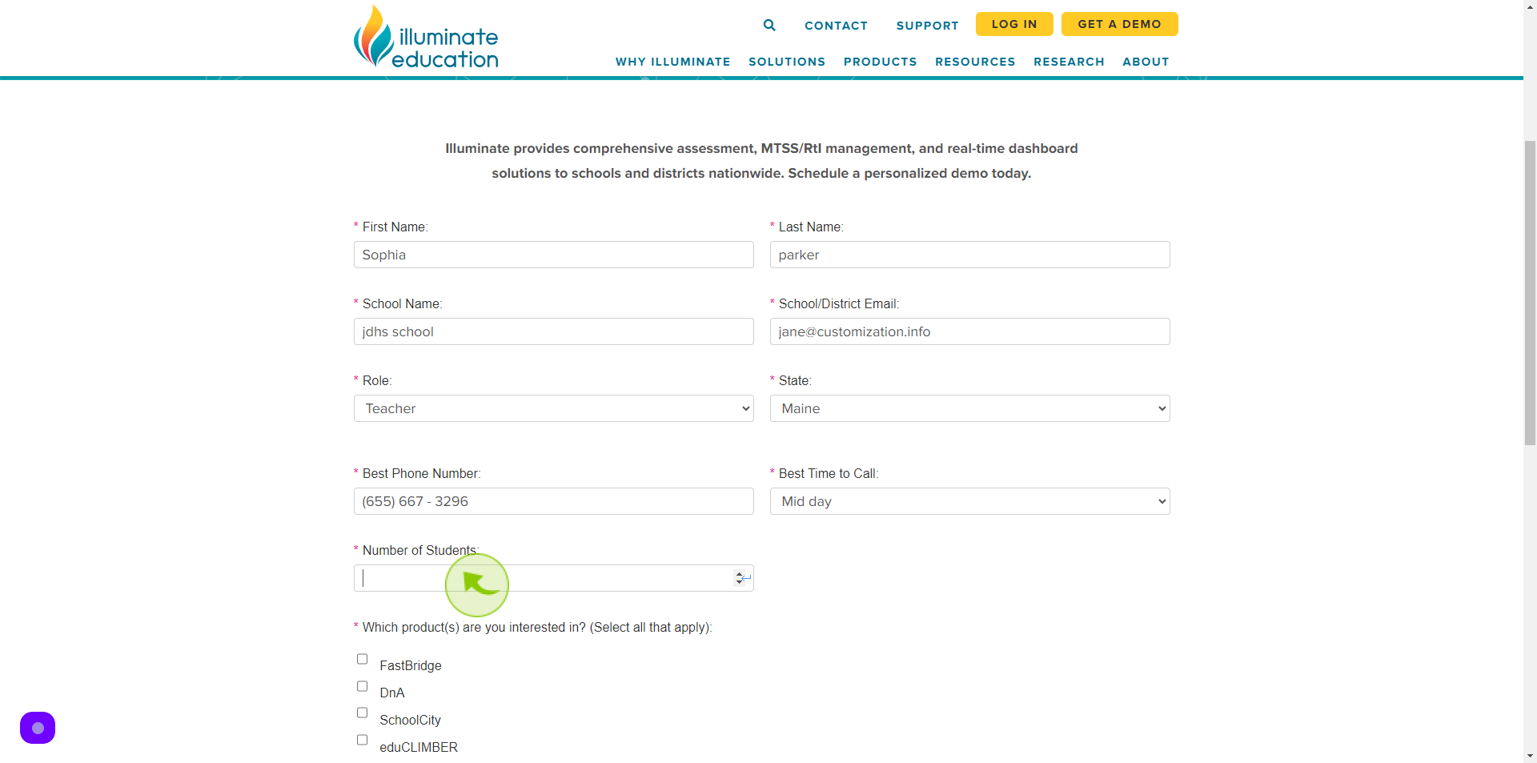
Task: Click the Number of Students spinner arrows
Action: pos(739,578)
